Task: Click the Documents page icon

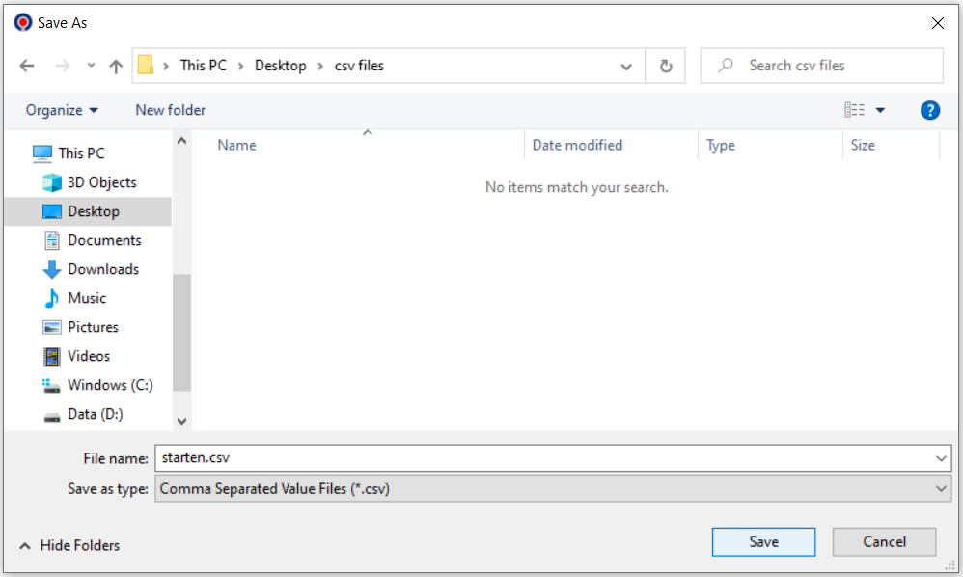Action: click(x=52, y=240)
